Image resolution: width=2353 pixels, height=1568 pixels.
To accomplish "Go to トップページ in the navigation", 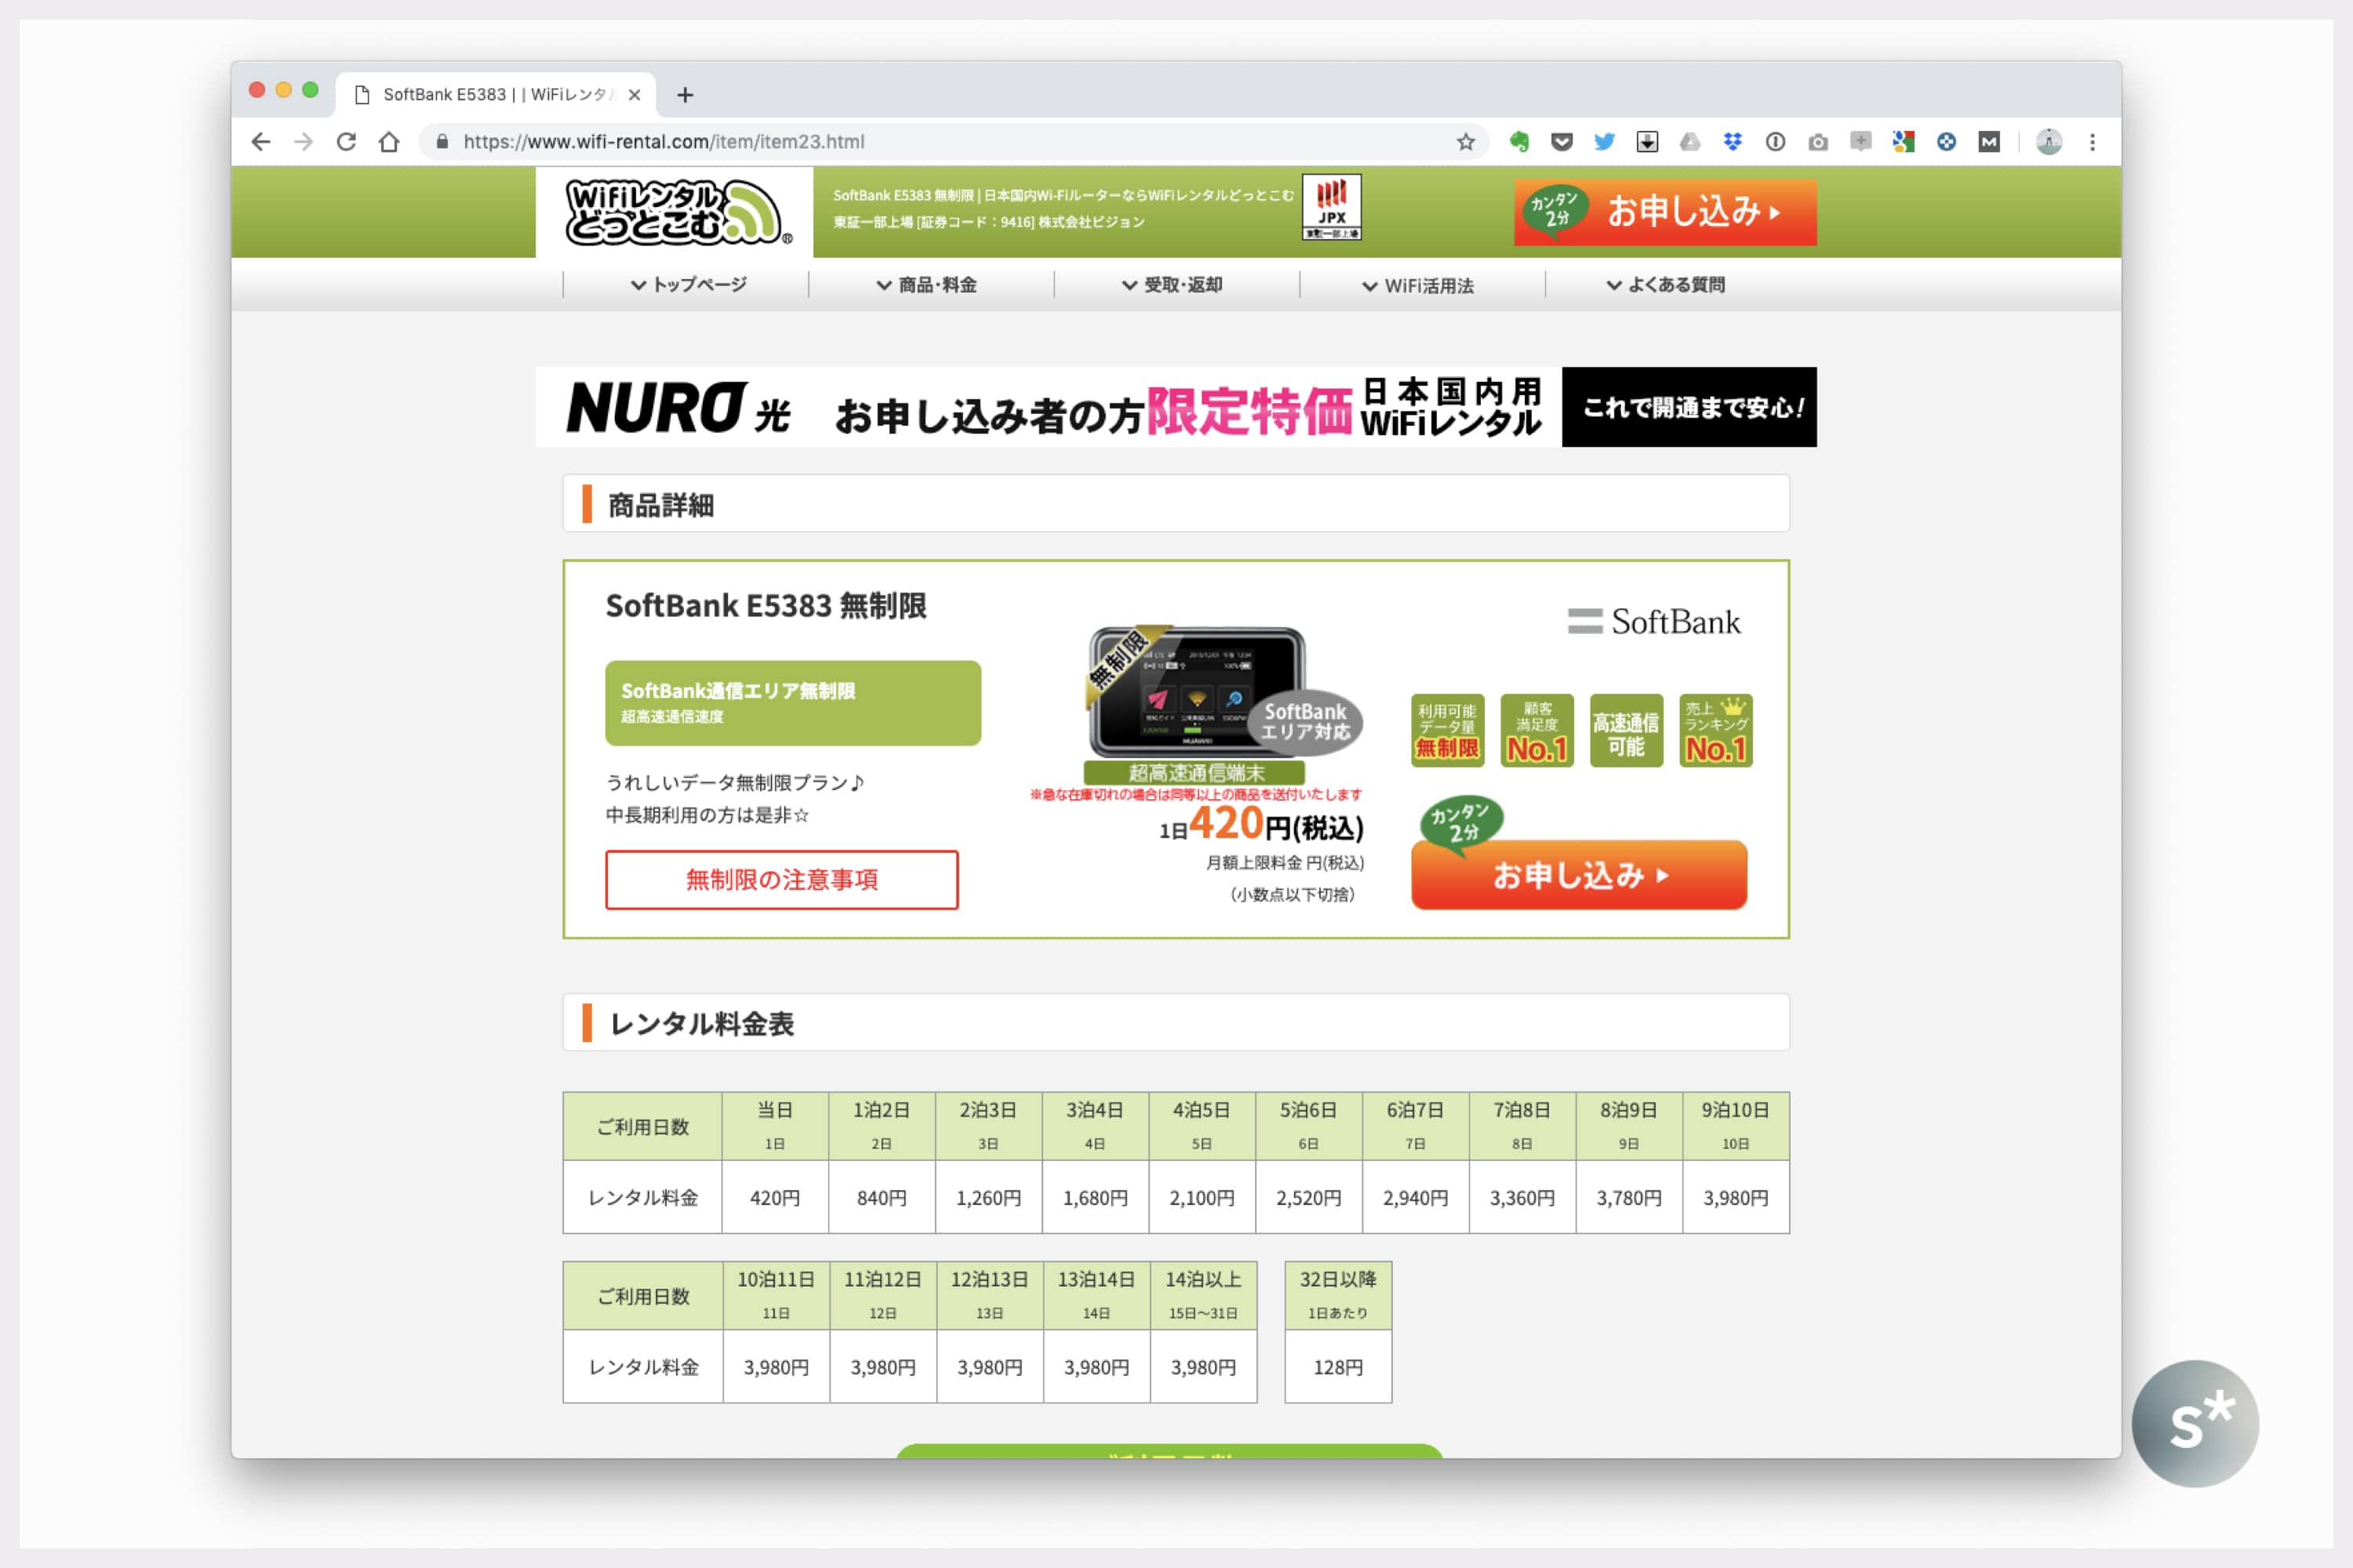I will [x=689, y=285].
